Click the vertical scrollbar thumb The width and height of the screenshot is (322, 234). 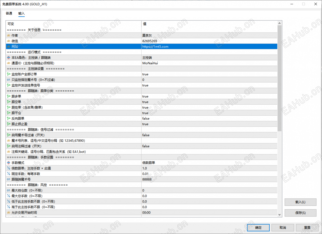click(280, 78)
